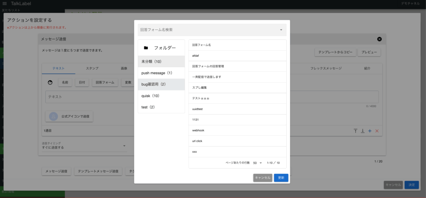Click the dialog's キャンセル button
This screenshot has height=198, width=426.
click(263, 178)
